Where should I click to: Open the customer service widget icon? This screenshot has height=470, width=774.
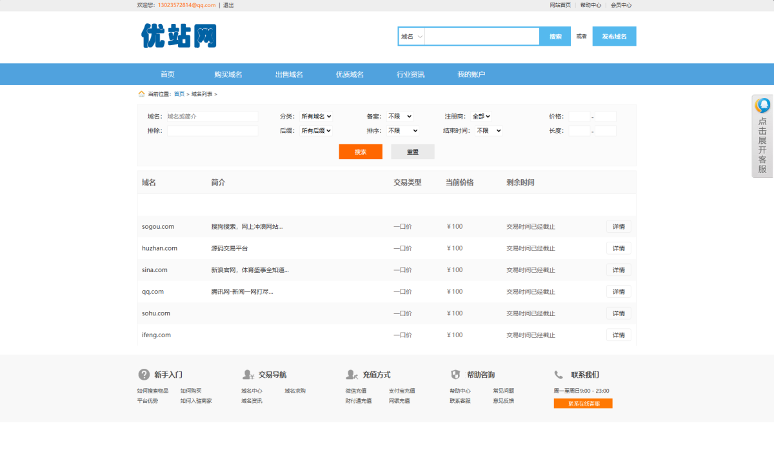pyautogui.click(x=763, y=105)
